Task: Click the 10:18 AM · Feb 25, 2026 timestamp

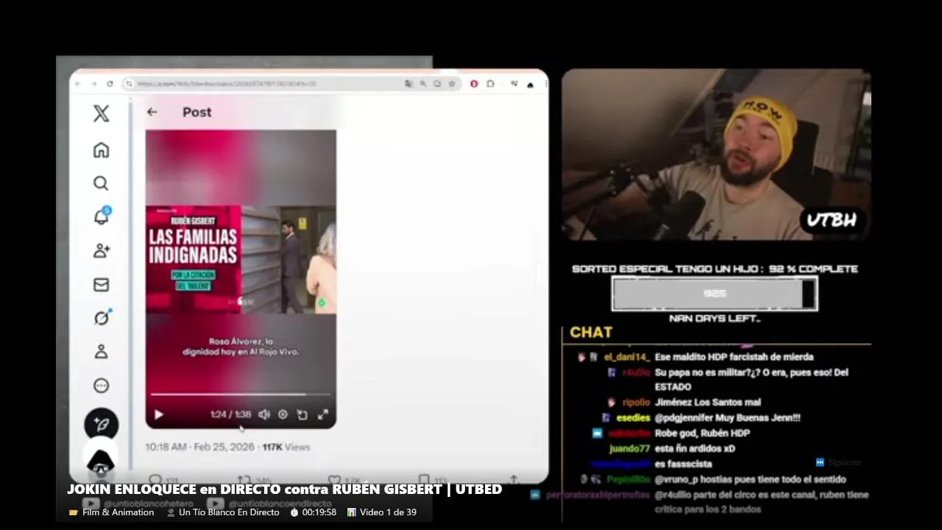Action: [x=199, y=447]
